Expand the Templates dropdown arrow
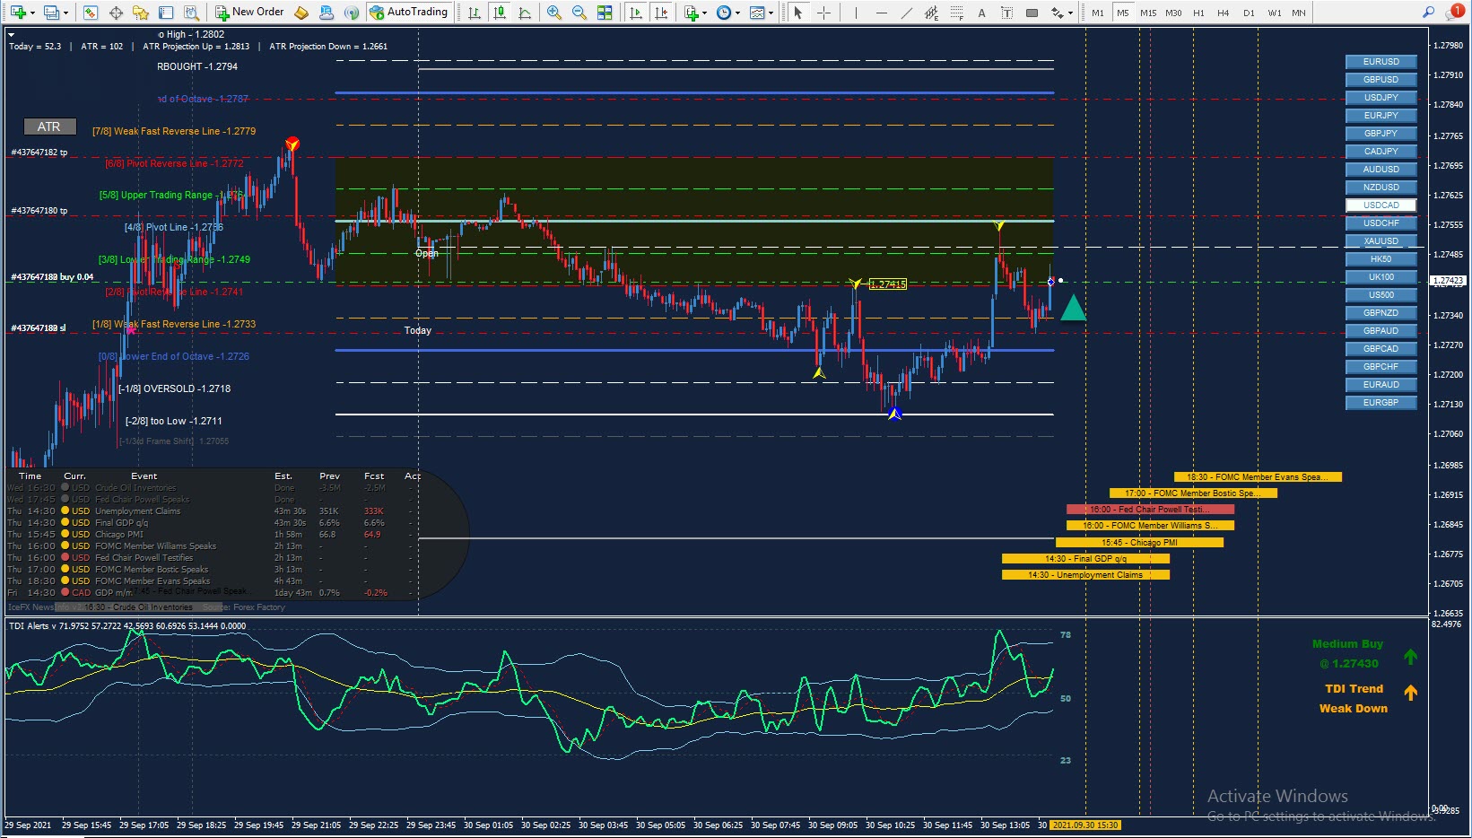This screenshot has height=838, width=1472. pyautogui.click(x=771, y=13)
